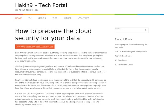Image resolution: width=164 pixels, height=109 pixels.
Task: Click the Hakin9 – Tech Portal site title
Action: click(x=41, y=5)
